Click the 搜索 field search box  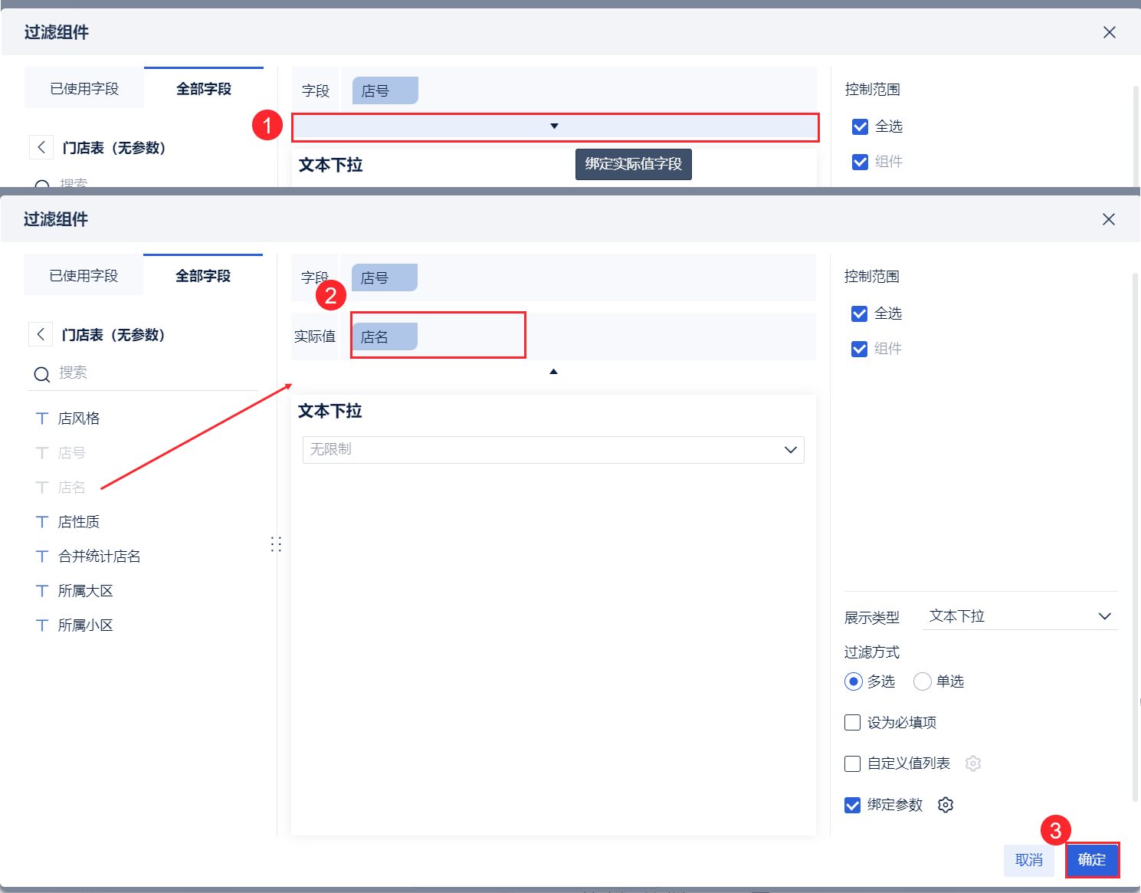[143, 373]
